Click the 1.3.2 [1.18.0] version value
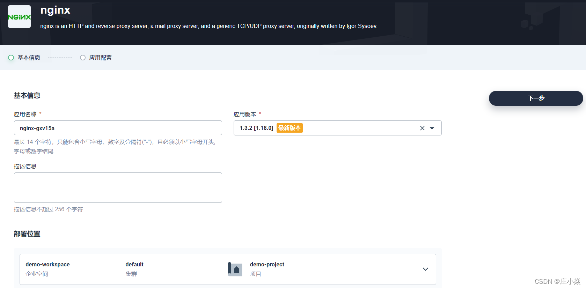 [x=256, y=128]
